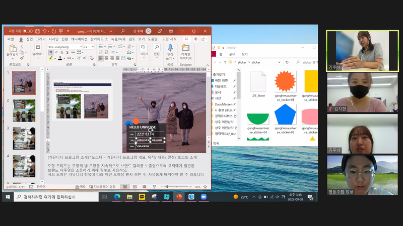Viewport: 403px width, 226px height.
Task: Open the font size 23 dropdown
Action: [92, 47]
